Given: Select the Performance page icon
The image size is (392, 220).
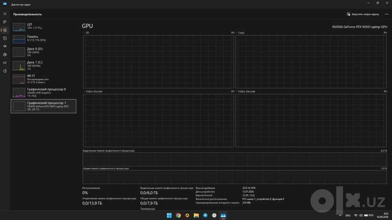Looking at the screenshot, I should tap(5, 30).
